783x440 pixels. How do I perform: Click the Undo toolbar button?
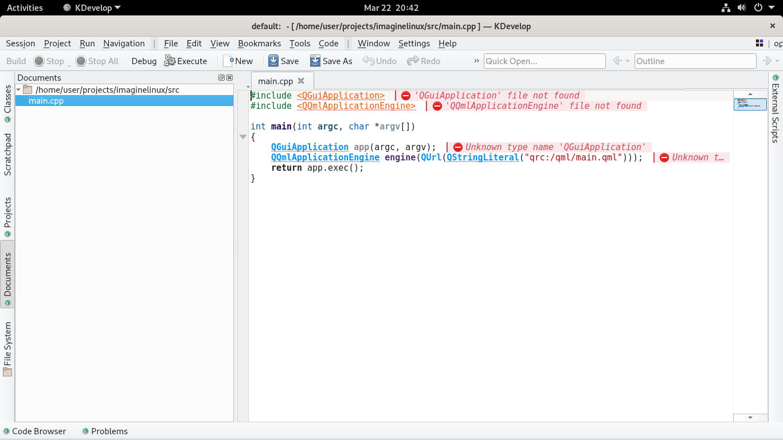(x=379, y=61)
